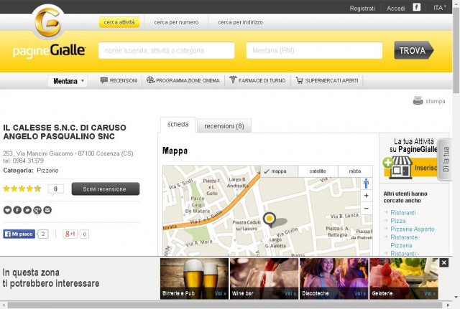Click the shopping cart supermercati icon

click(299, 80)
